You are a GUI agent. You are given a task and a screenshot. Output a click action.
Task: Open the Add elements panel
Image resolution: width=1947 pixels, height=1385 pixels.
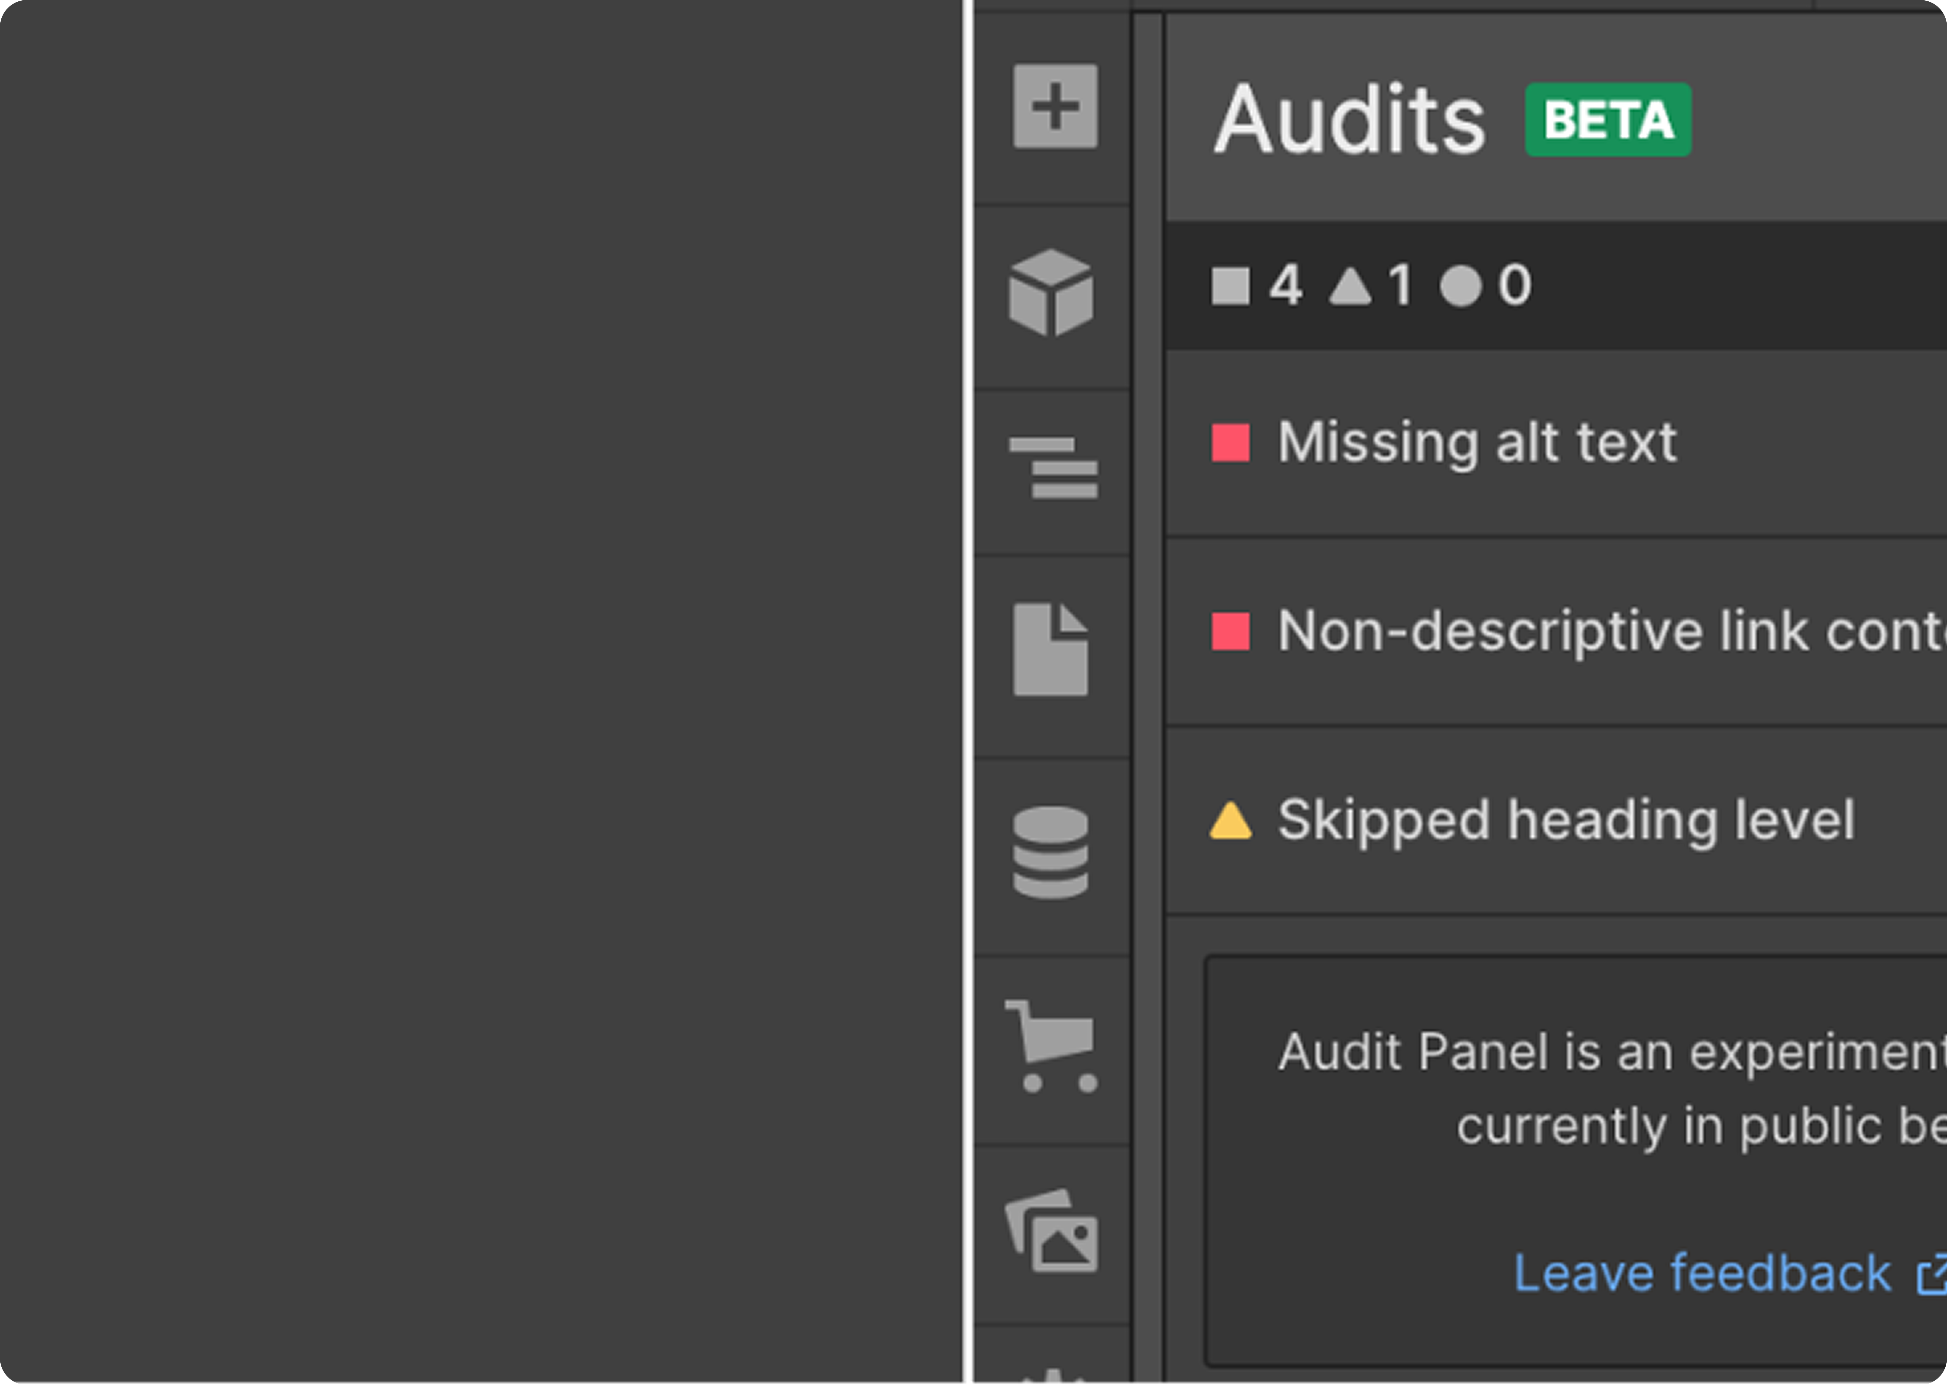pos(1055,106)
